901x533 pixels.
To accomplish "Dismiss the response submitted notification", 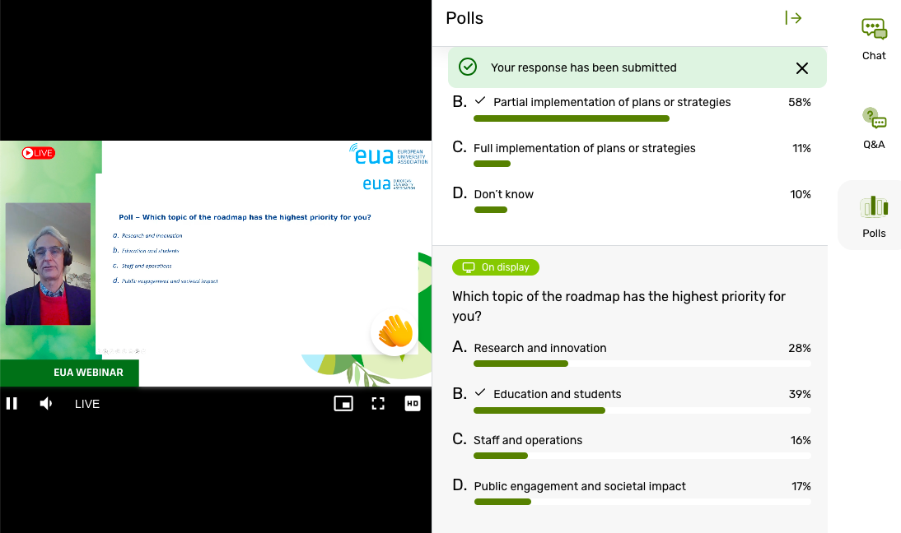I will [x=801, y=68].
